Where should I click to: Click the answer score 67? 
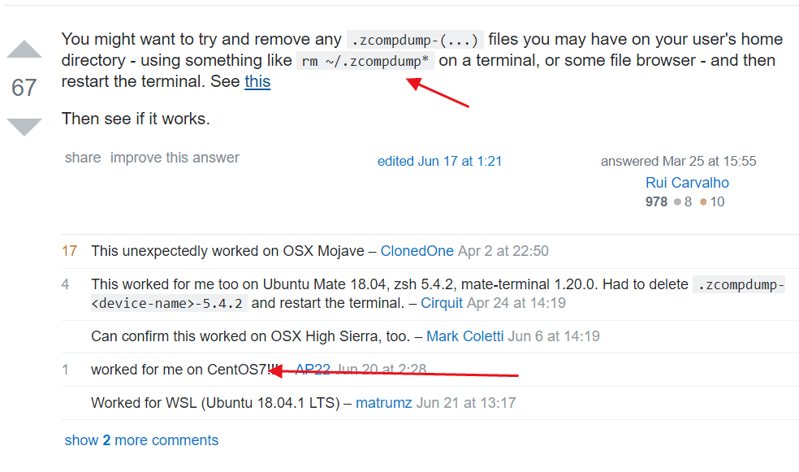coord(24,88)
